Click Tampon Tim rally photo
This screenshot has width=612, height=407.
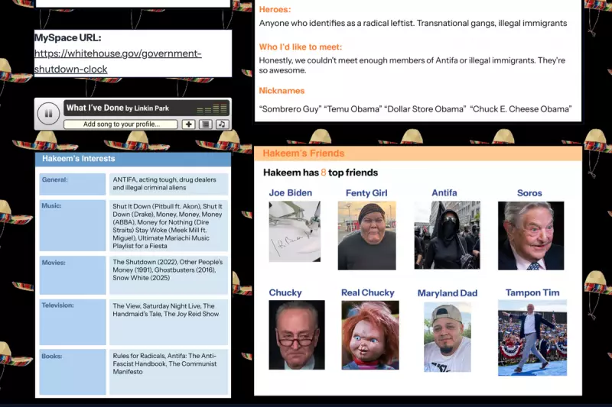[532, 338]
